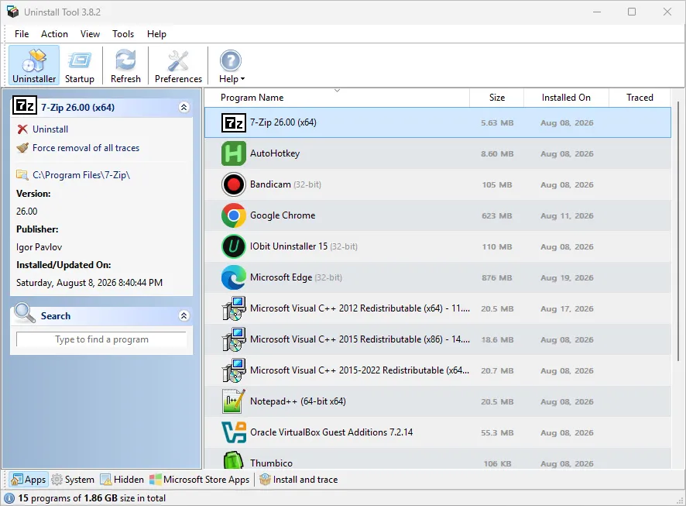Select the Visual C++ 2015-2022 Redistributable icon
The width and height of the screenshot is (686, 506).
[x=234, y=370]
